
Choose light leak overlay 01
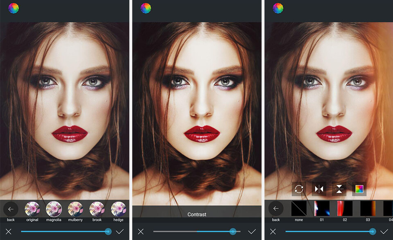coord(322,208)
